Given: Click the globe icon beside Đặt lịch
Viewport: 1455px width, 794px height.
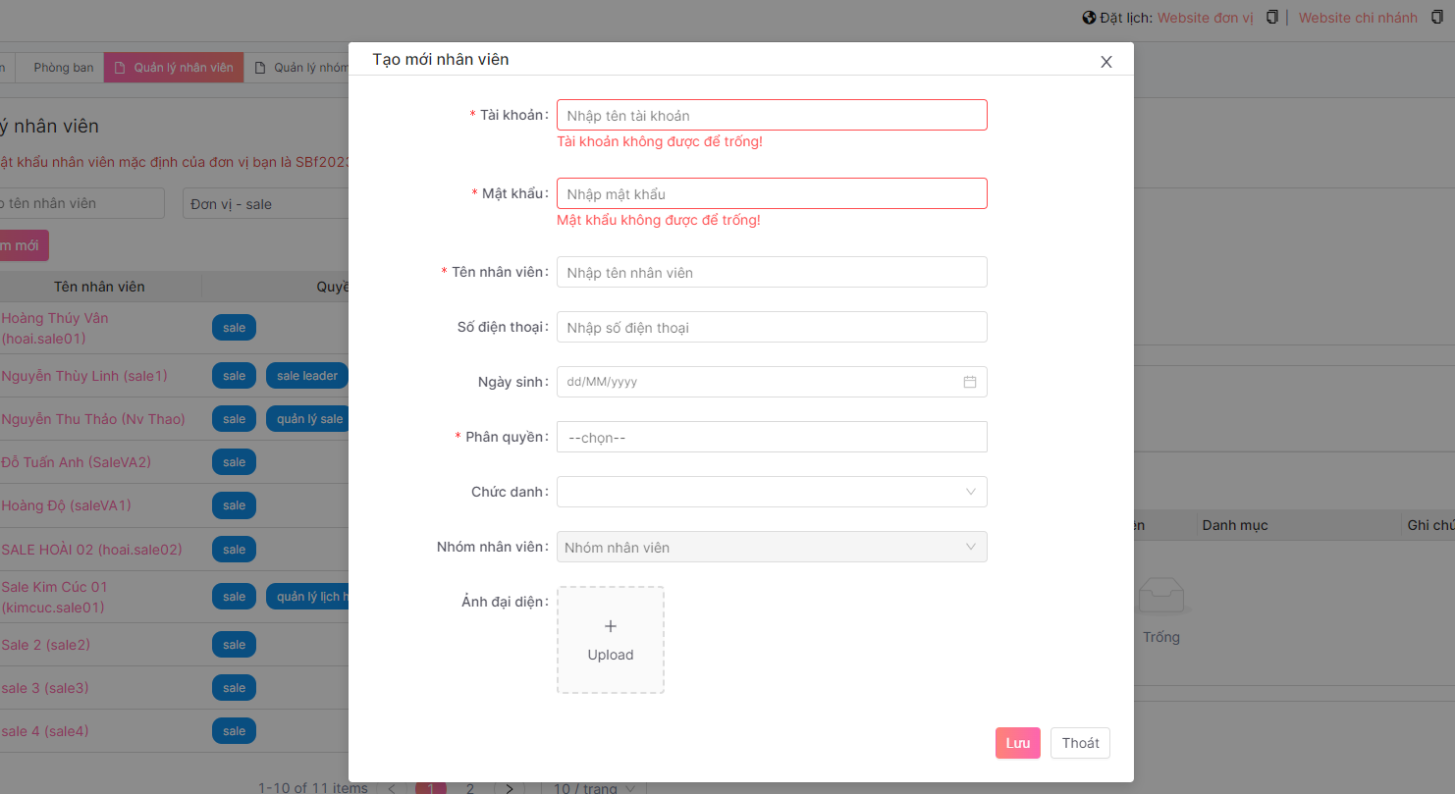Looking at the screenshot, I should point(1089,18).
